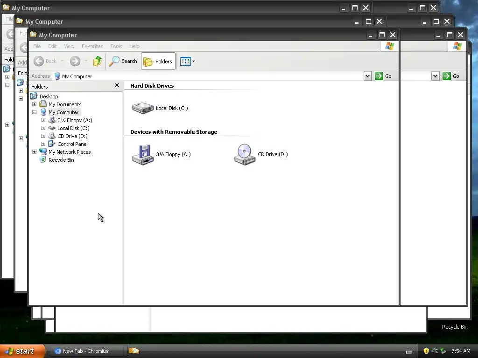Viewport: 478px width, 358px height.
Task: Open the Forward history dropdown arrow
Action: 86,61
